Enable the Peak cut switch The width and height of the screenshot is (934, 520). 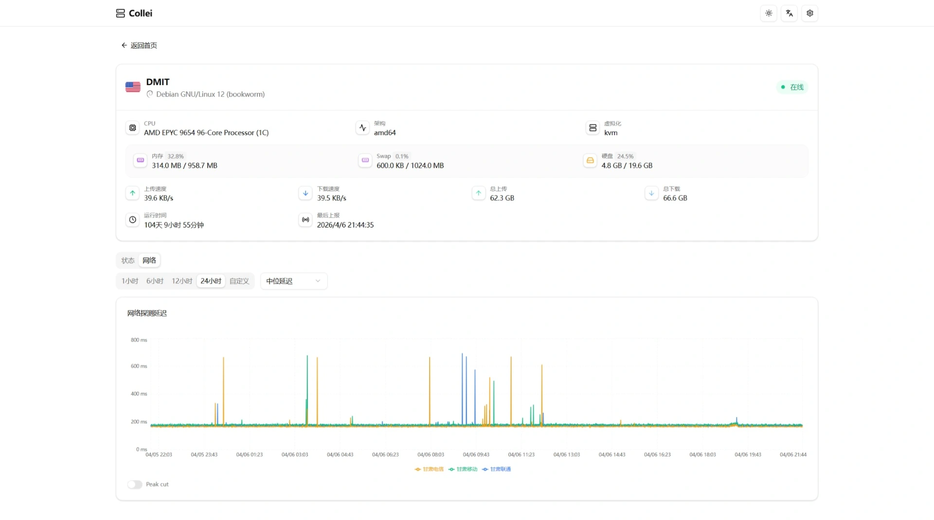135,485
